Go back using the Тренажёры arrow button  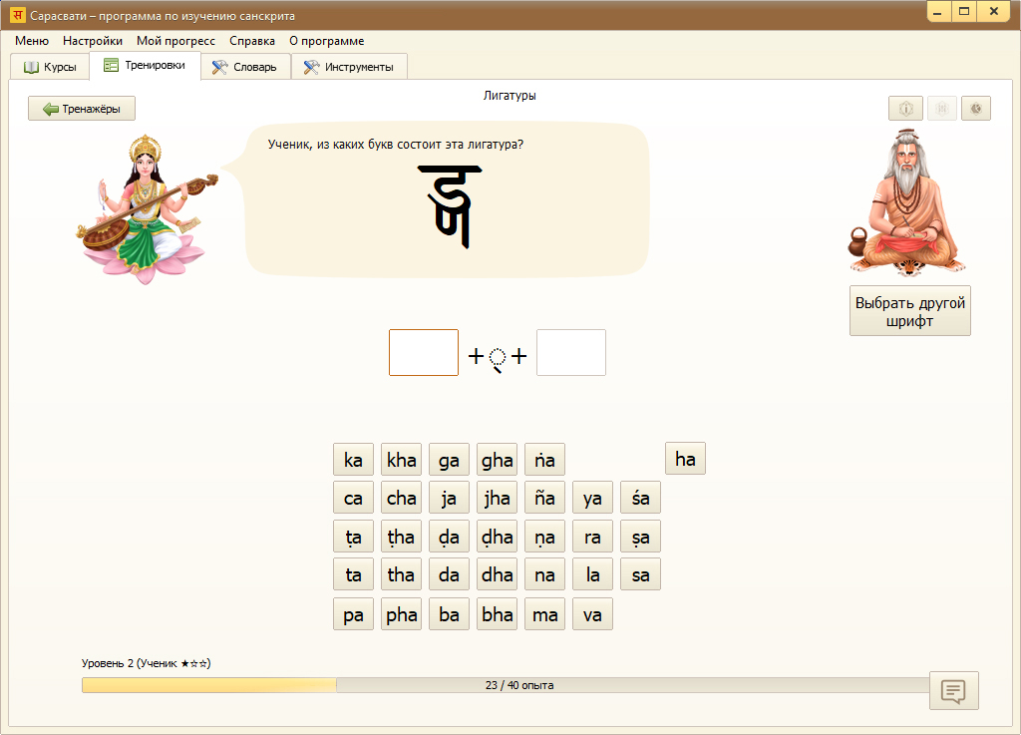[x=82, y=109]
